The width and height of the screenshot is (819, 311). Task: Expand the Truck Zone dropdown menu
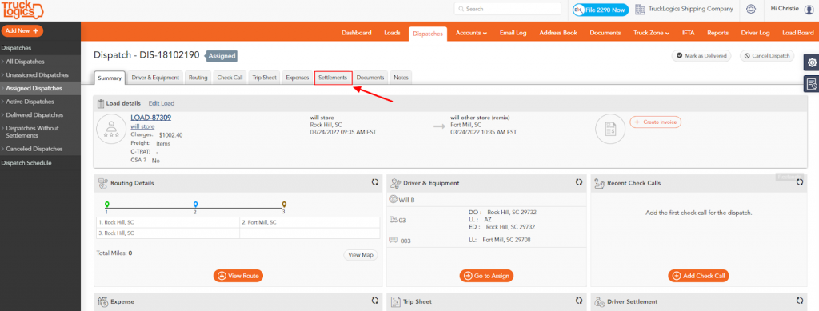click(x=651, y=33)
